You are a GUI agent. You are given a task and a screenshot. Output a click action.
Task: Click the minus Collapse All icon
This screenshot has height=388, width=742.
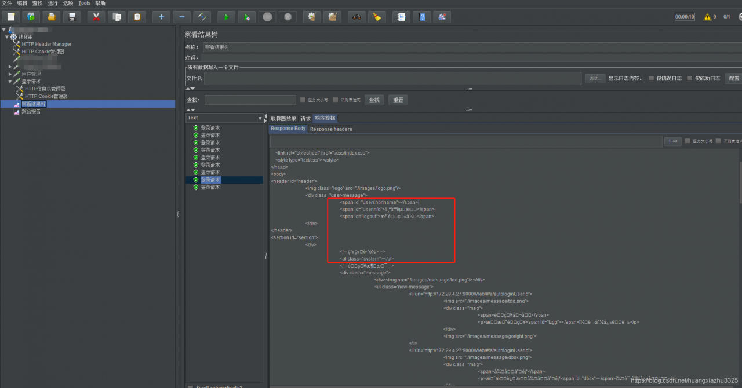point(181,17)
